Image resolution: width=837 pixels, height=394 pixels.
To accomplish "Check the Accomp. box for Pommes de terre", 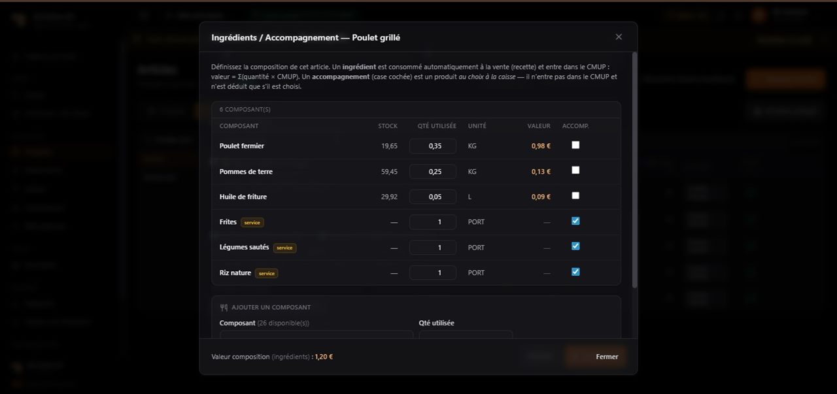I will [x=575, y=170].
